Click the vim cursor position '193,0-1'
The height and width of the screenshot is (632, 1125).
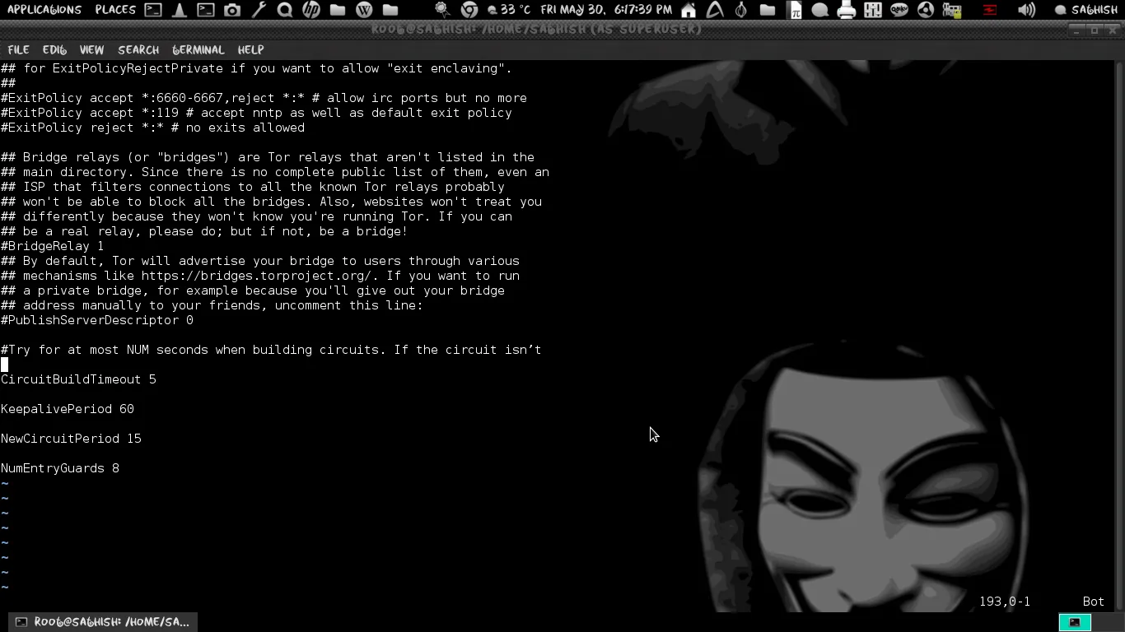(x=1005, y=602)
